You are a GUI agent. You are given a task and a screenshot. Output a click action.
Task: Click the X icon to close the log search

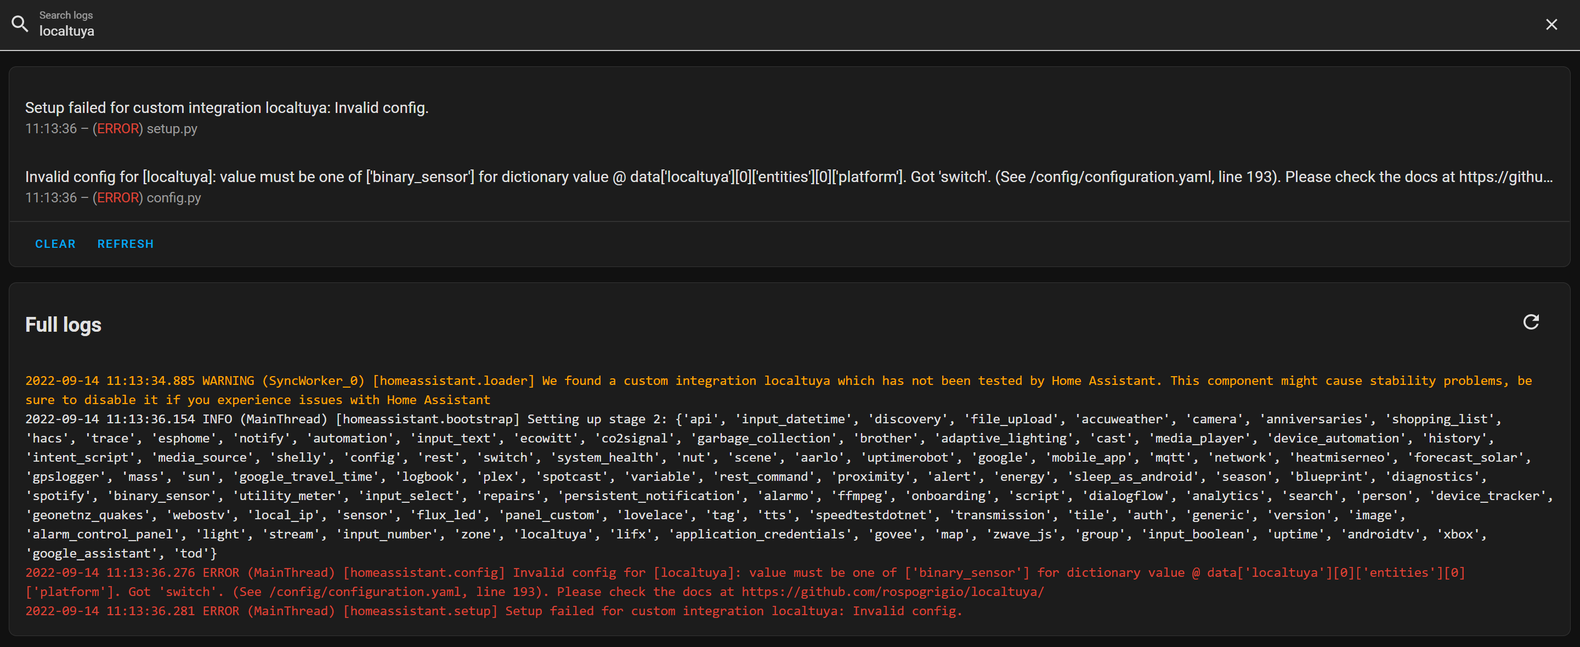tap(1552, 24)
